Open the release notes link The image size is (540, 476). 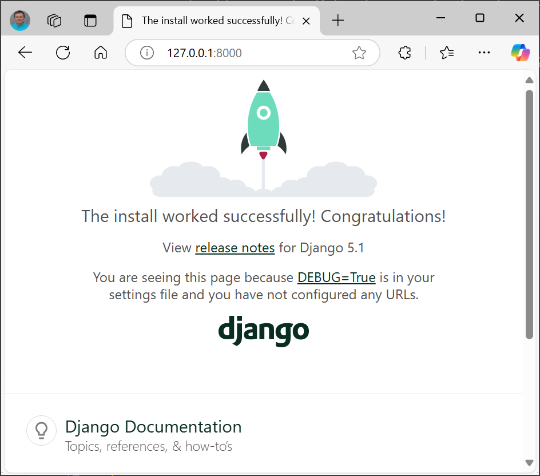click(x=235, y=248)
